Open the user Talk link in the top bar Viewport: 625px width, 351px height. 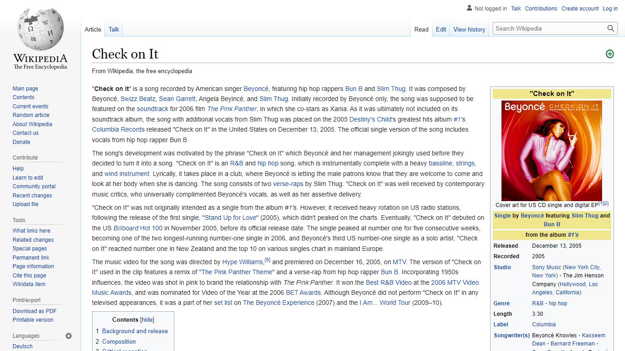point(516,9)
